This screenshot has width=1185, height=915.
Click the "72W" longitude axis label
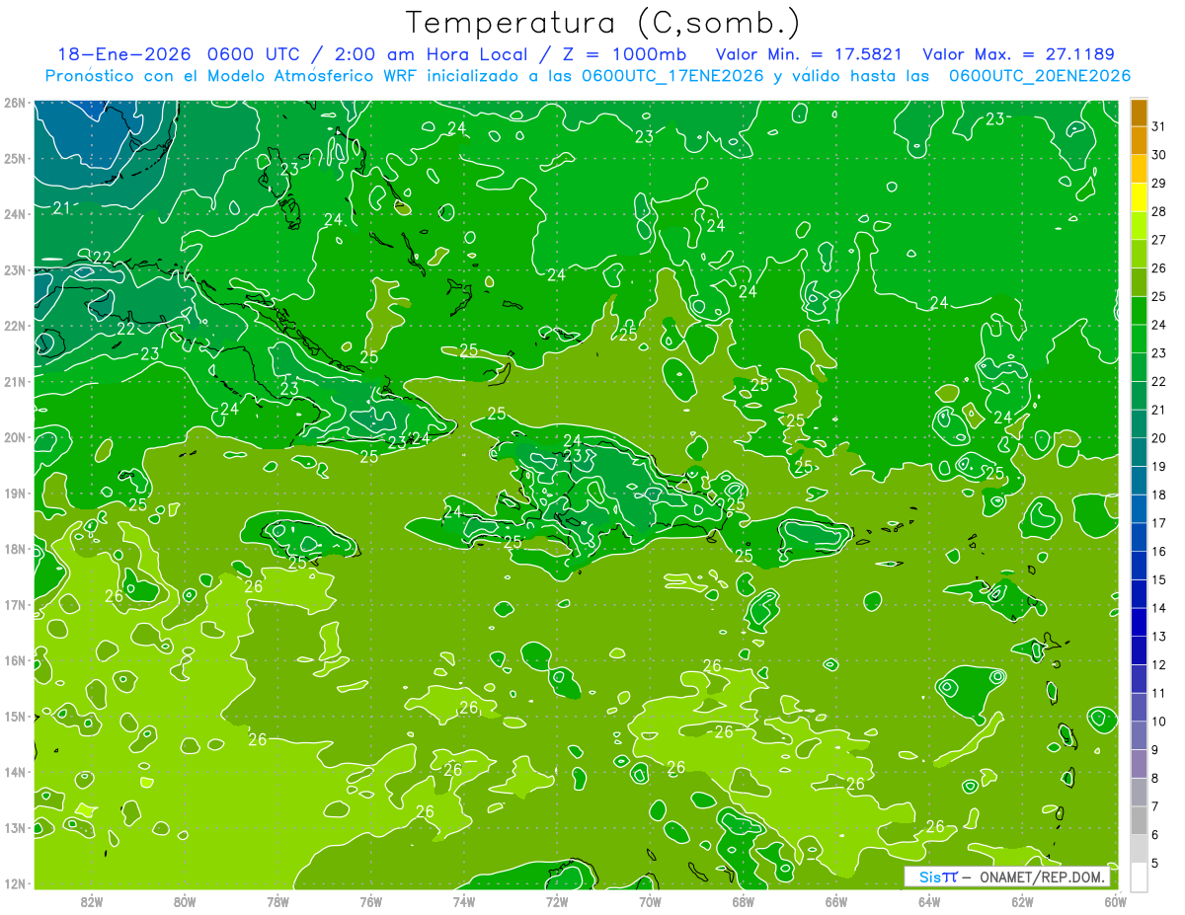(x=557, y=901)
